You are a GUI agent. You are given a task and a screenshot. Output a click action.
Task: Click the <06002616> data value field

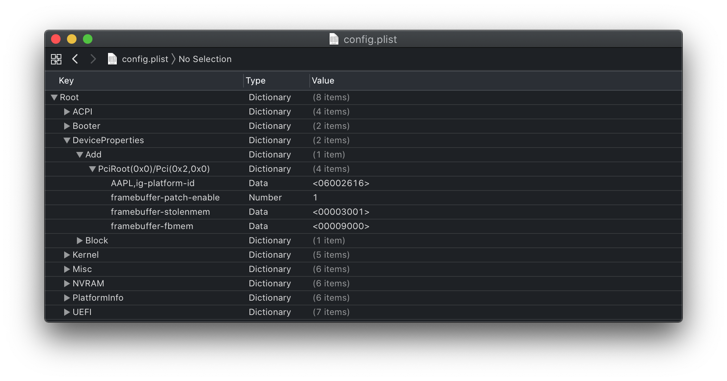(x=341, y=183)
